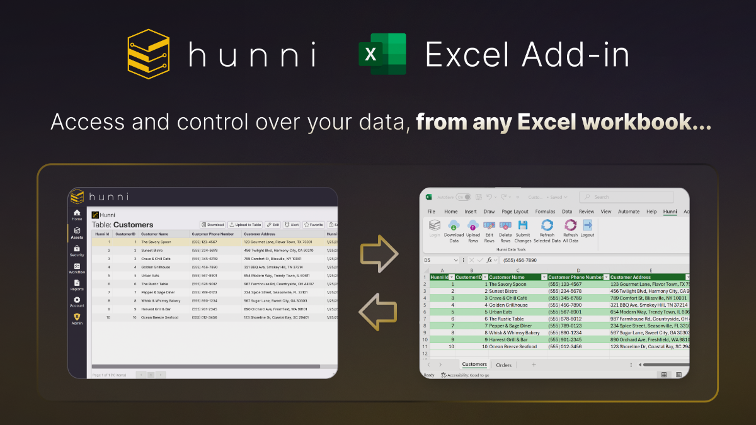Screen dimensions: 756x425
Task: Switch to the Formulas ribbon tab
Action: (545, 212)
